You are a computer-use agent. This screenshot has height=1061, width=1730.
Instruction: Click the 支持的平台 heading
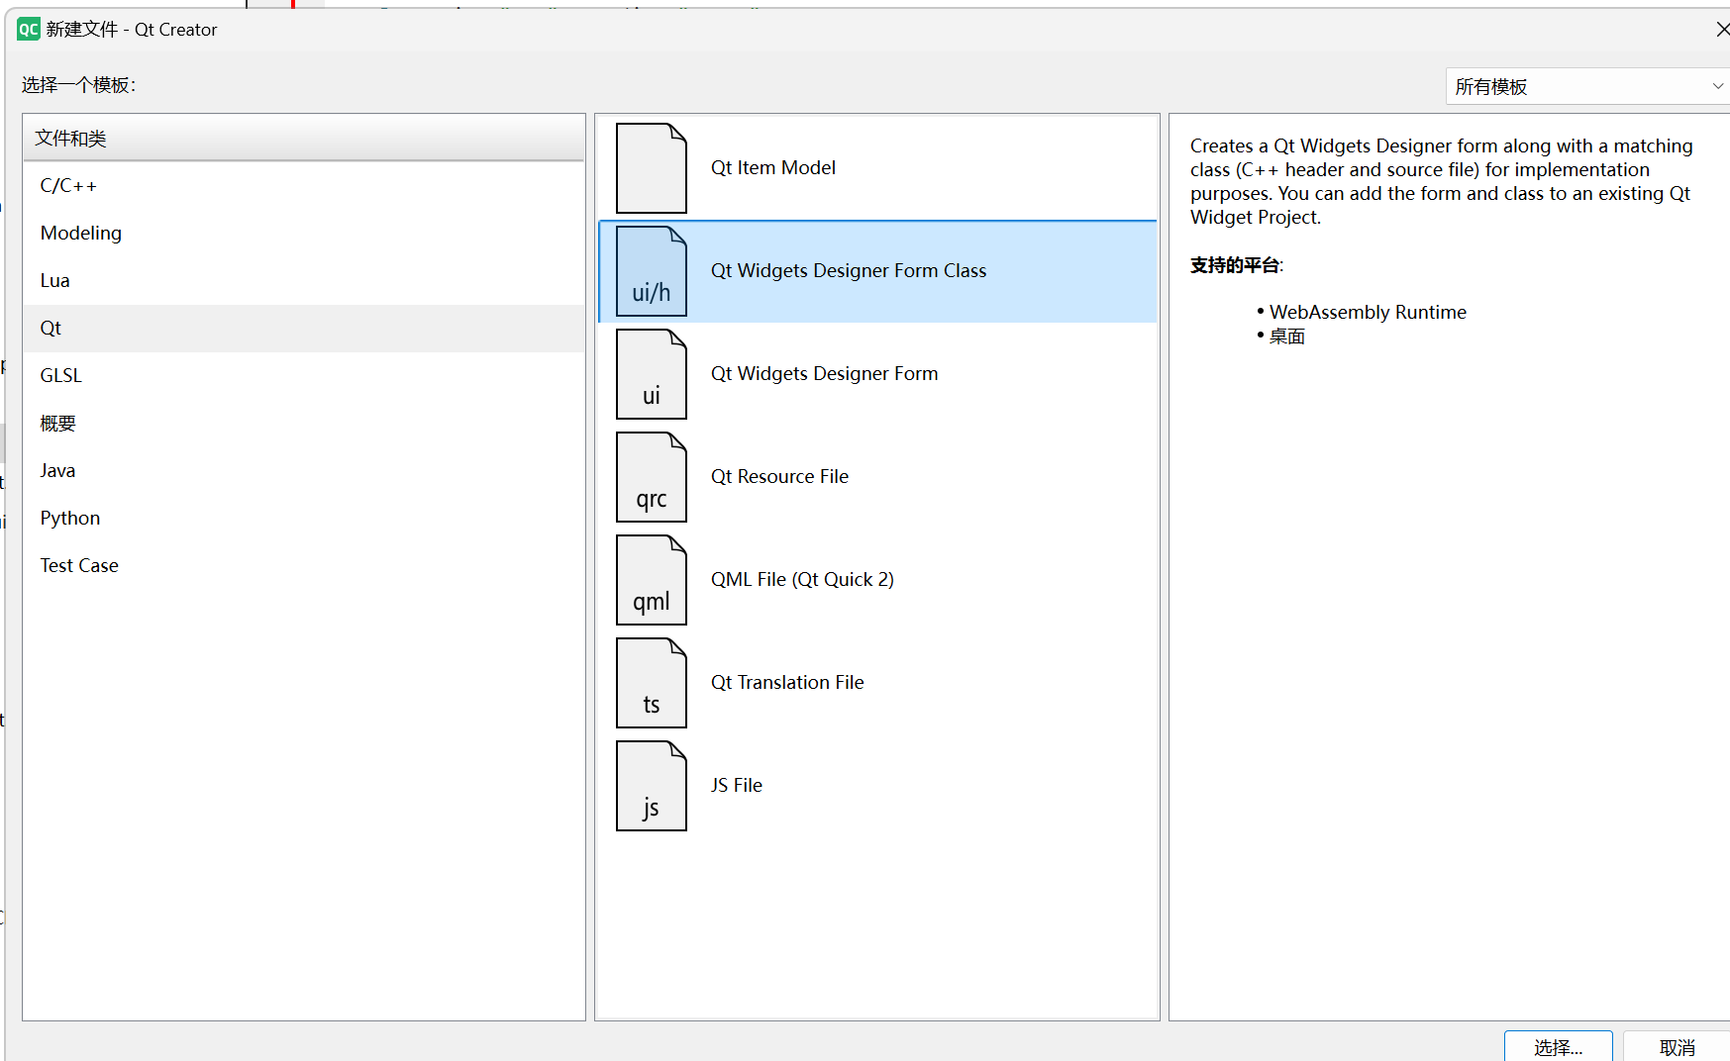1237,265
